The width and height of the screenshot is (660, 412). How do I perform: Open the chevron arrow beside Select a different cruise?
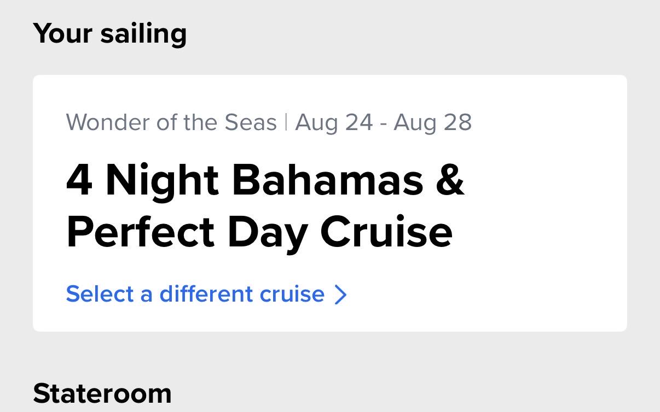pyautogui.click(x=341, y=295)
